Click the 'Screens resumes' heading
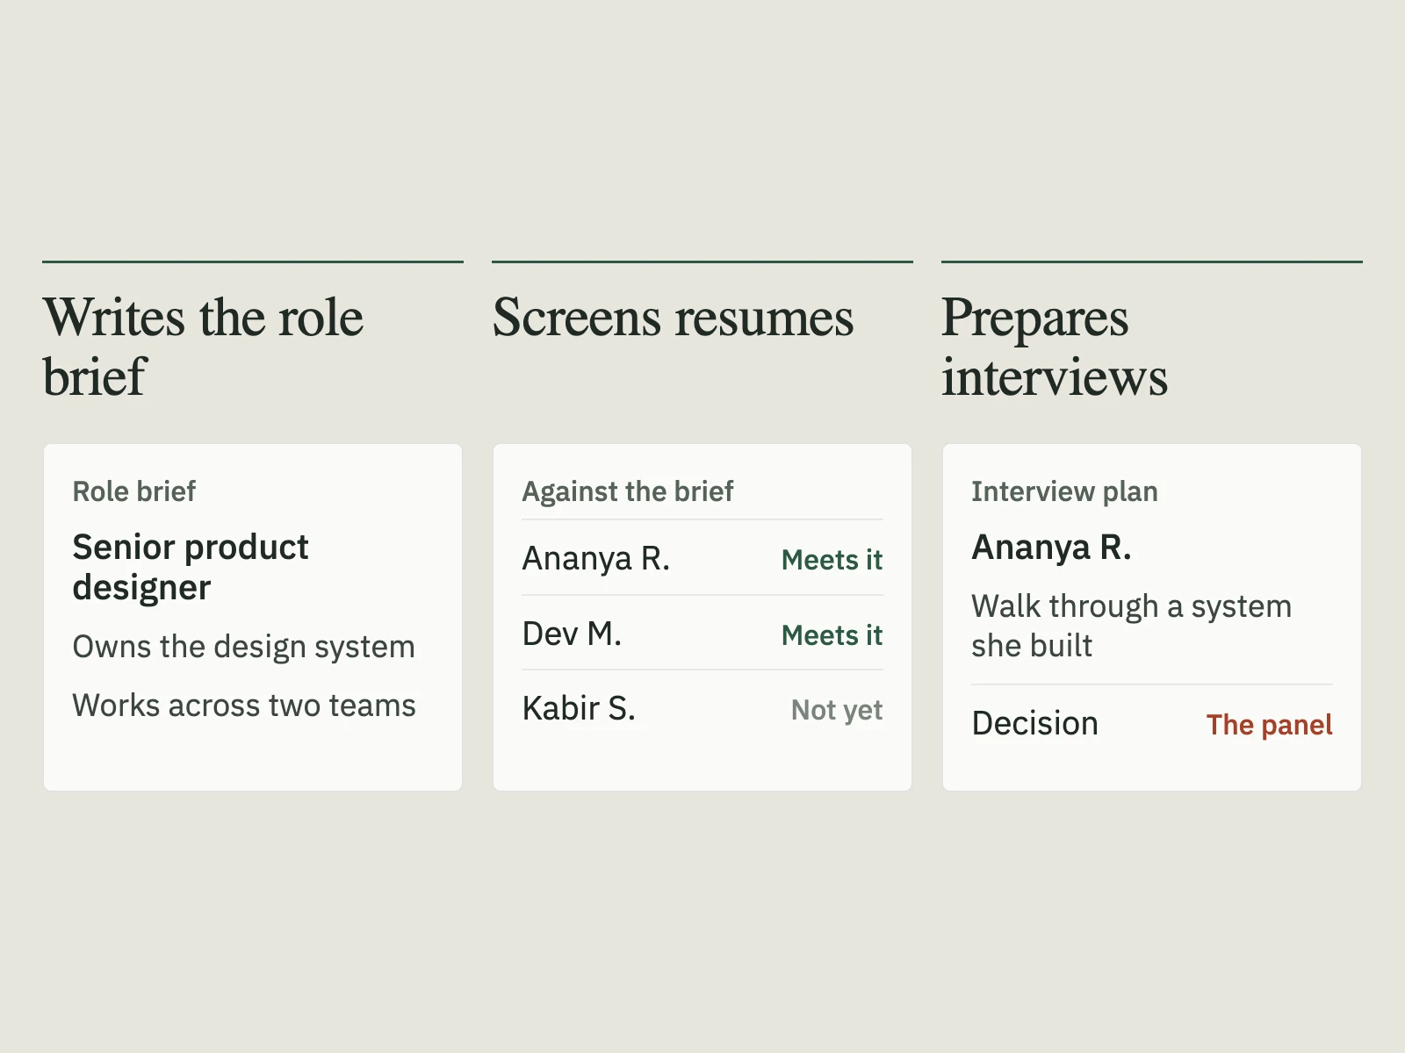This screenshot has width=1405, height=1053. [x=673, y=318]
